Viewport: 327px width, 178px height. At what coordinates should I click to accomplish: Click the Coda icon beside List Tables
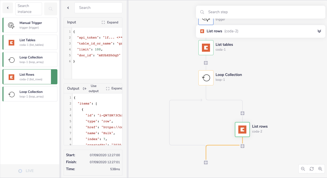(x=11, y=42)
